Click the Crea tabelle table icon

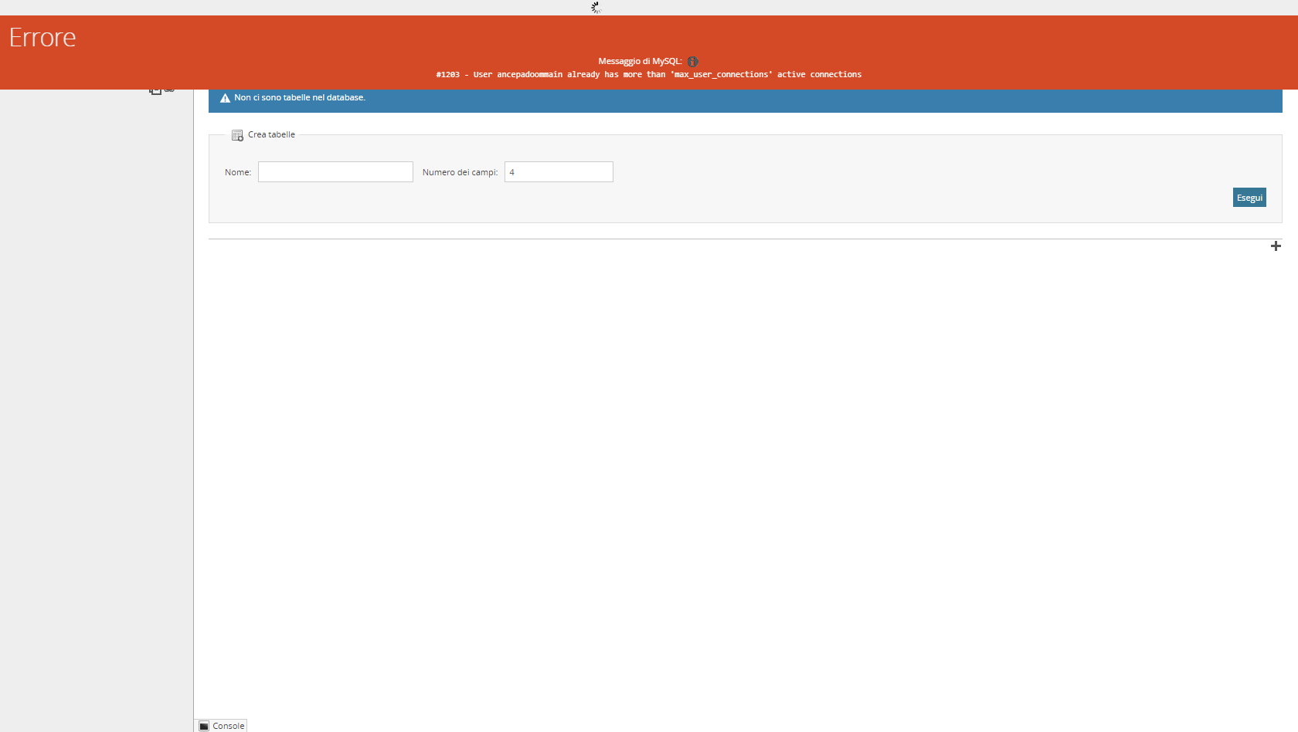[237, 135]
